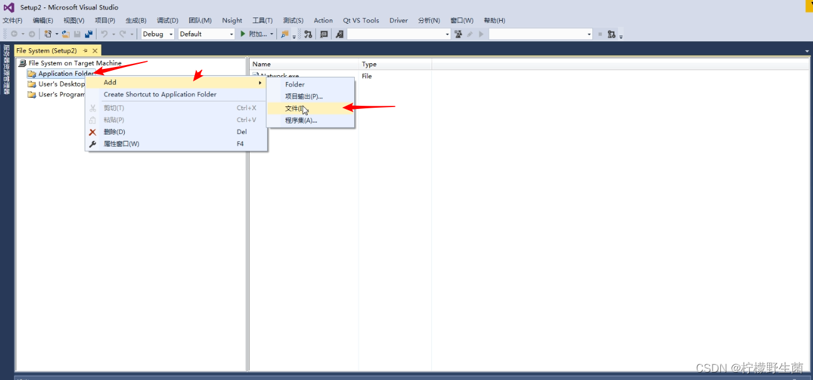Open the Action menu
Screen dimensions: 813x380
(x=323, y=20)
